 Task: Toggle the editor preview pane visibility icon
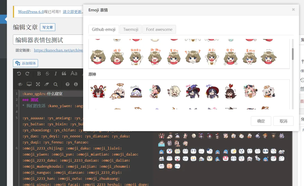20,84
